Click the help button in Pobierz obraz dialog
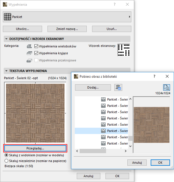The height and width of the screenshot is (182, 174). click(154, 76)
